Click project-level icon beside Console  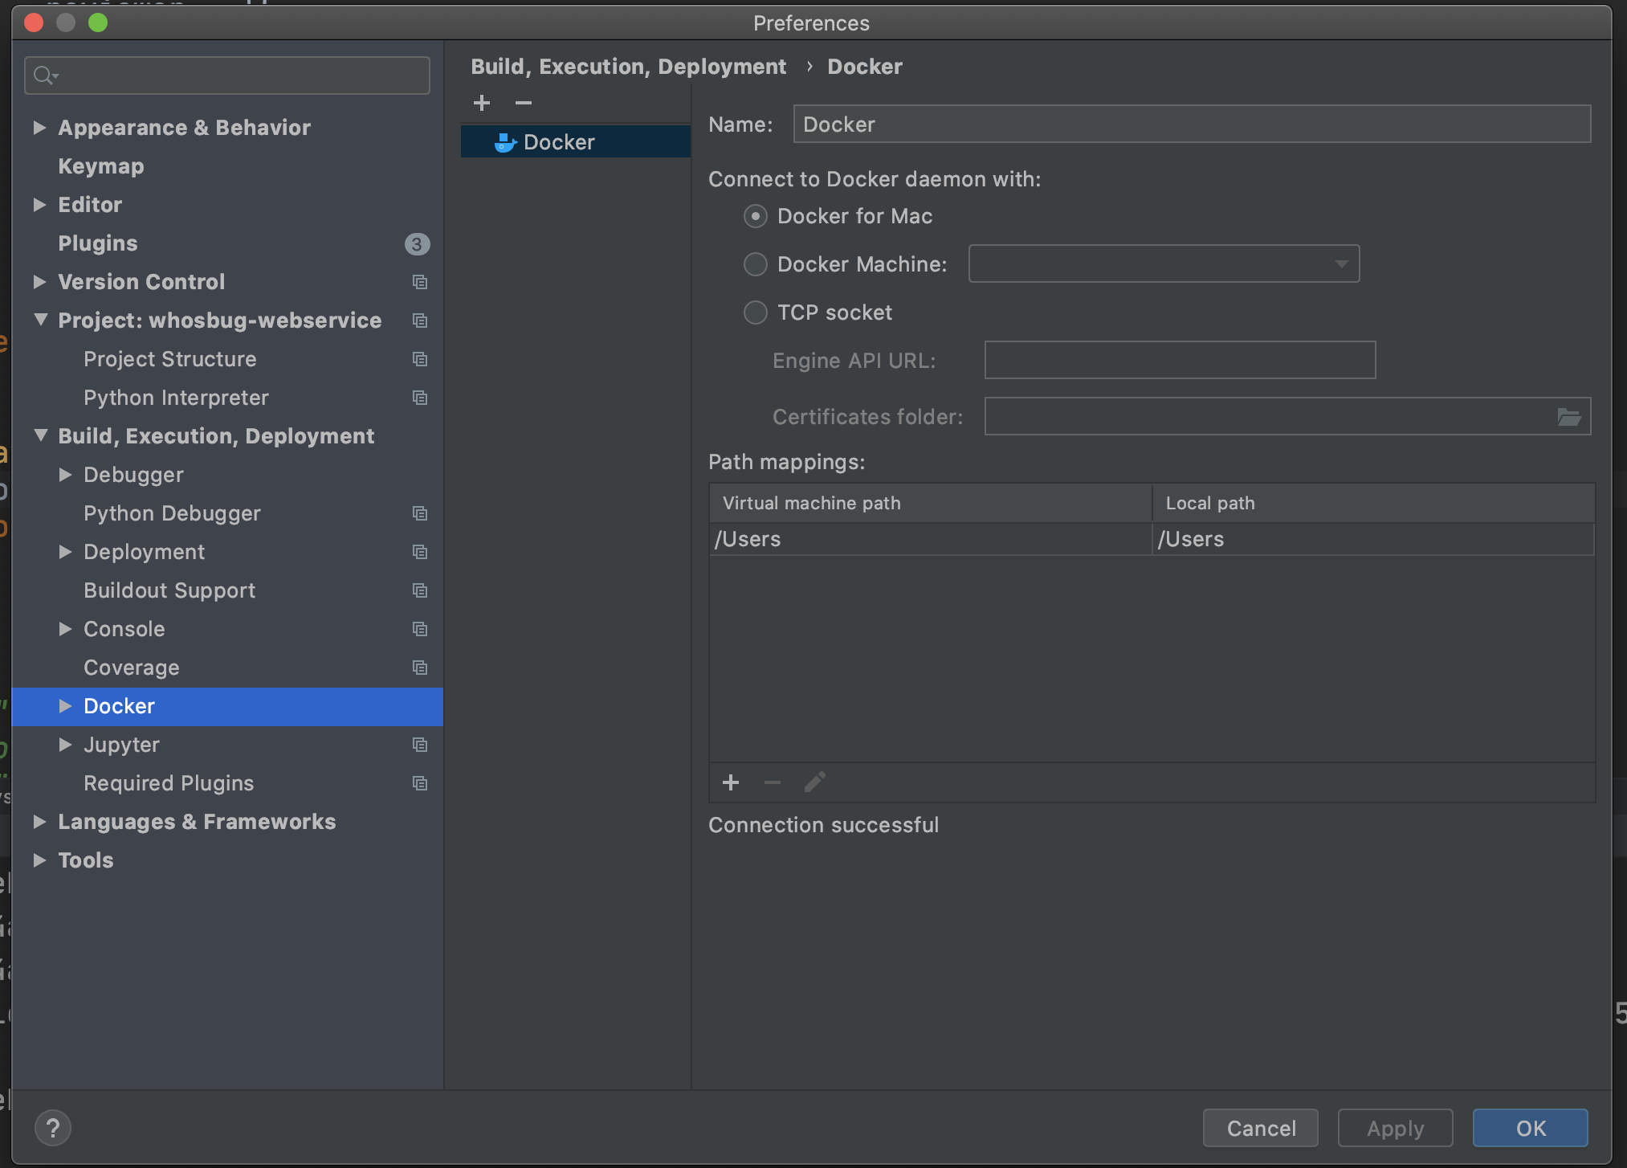pos(419,629)
